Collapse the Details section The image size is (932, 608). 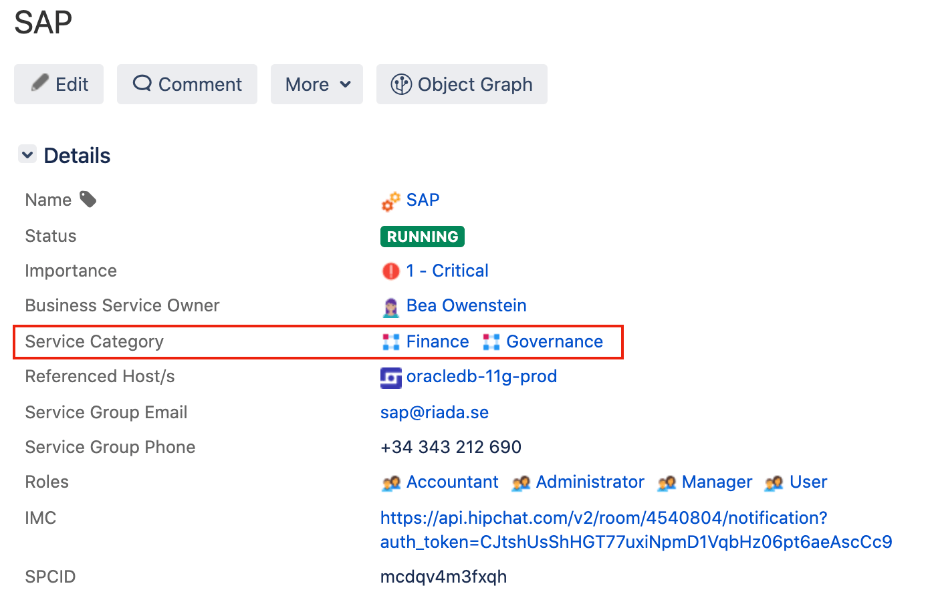[x=27, y=154]
